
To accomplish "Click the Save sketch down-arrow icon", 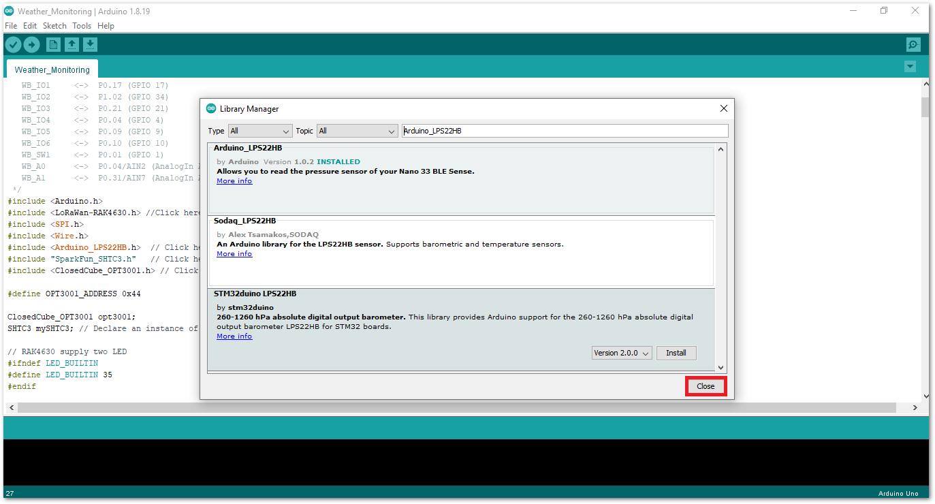I will (90, 45).
